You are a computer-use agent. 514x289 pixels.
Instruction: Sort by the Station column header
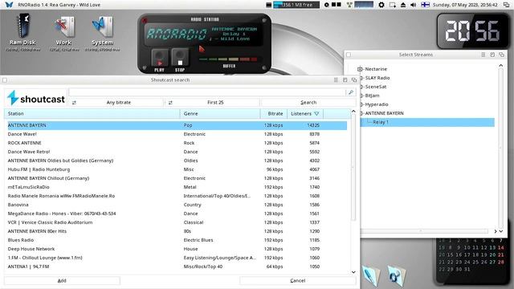tap(92, 113)
